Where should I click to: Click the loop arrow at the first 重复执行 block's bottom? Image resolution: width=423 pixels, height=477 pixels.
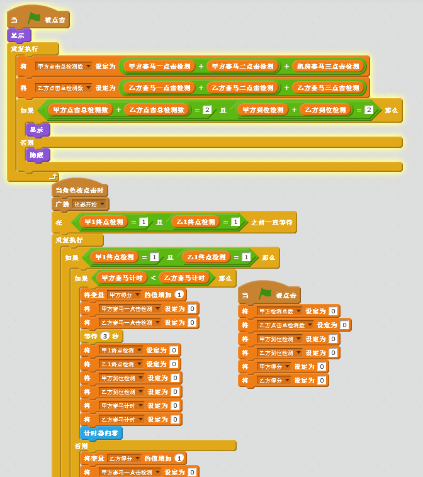click(53, 177)
